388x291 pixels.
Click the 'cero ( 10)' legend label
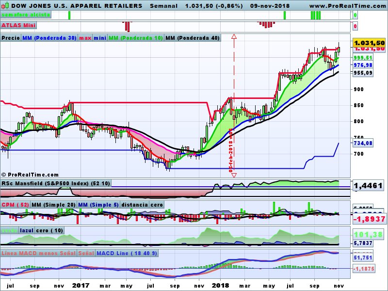click(x=49, y=230)
